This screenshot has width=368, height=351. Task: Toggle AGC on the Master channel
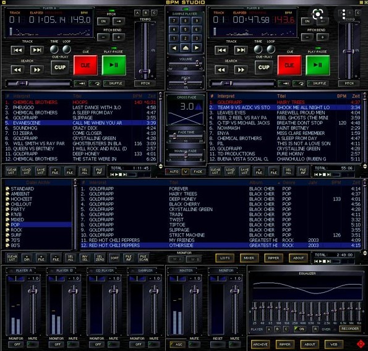pyautogui.click(x=177, y=344)
